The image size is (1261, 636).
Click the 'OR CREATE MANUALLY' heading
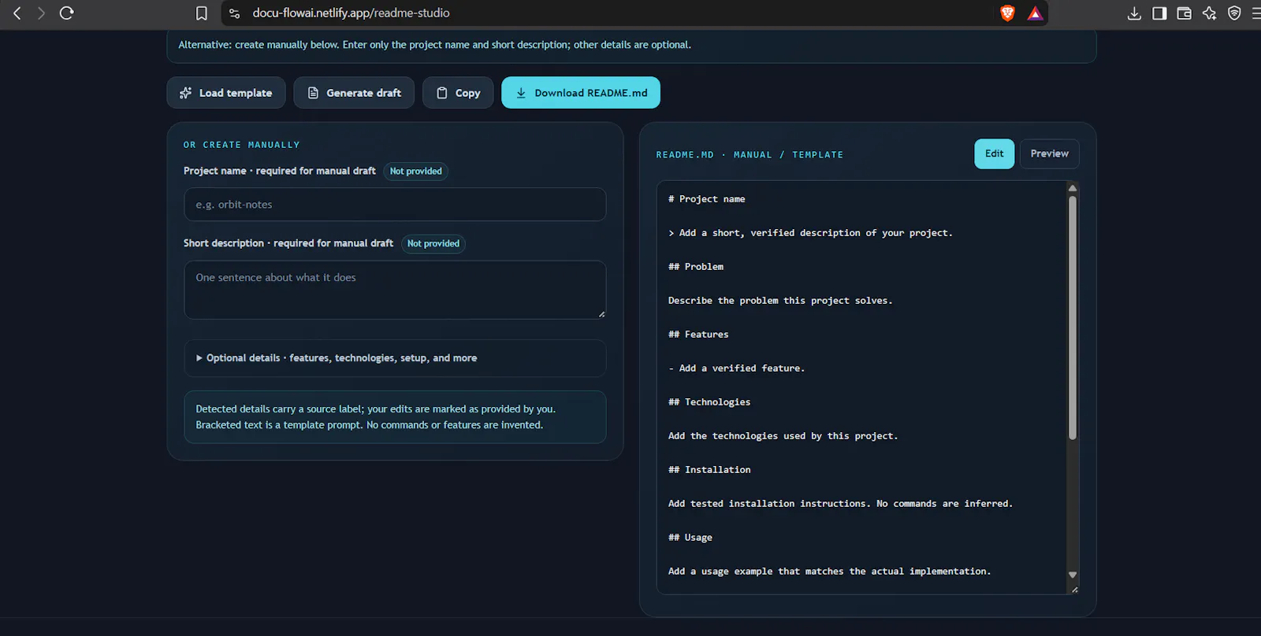(x=242, y=145)
